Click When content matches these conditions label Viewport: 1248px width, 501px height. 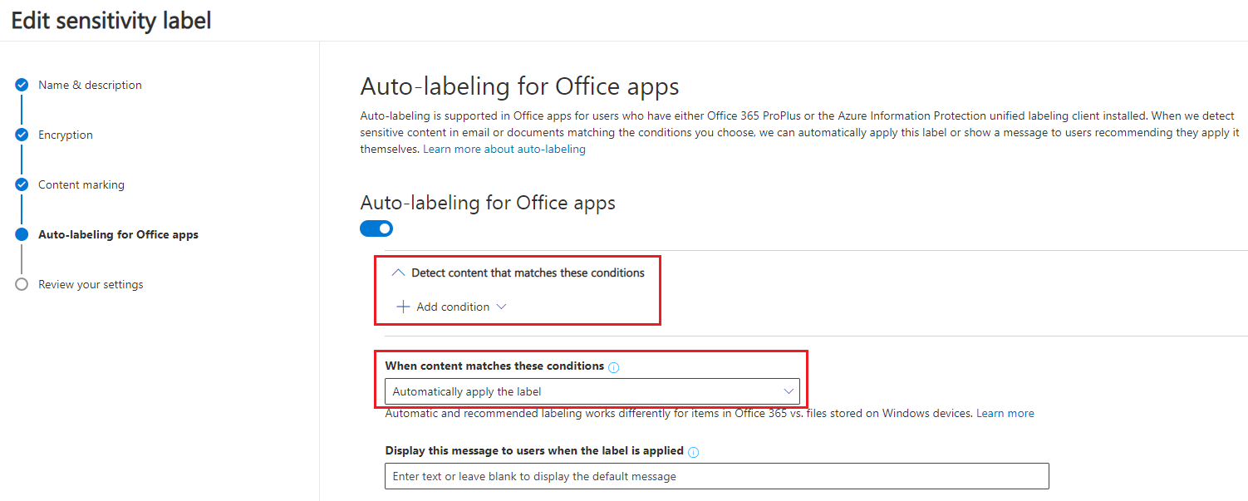494,366
